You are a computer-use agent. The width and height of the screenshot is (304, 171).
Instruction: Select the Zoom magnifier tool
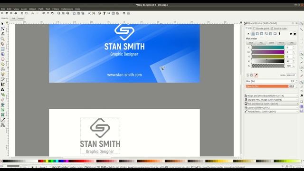tap(2, 39)
